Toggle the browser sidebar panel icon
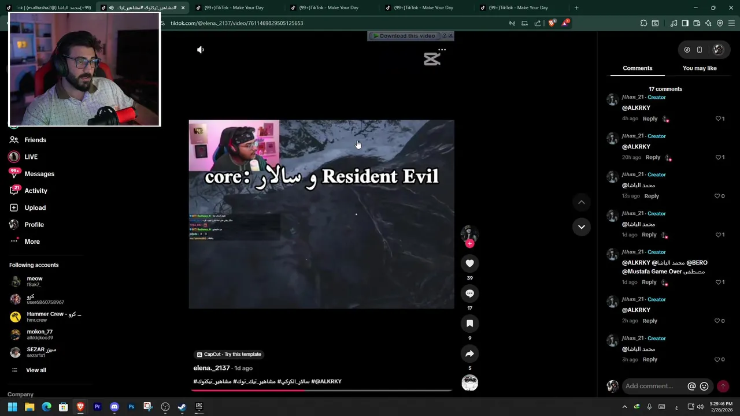This screenshot has height=416, width=740. [685, 23]
